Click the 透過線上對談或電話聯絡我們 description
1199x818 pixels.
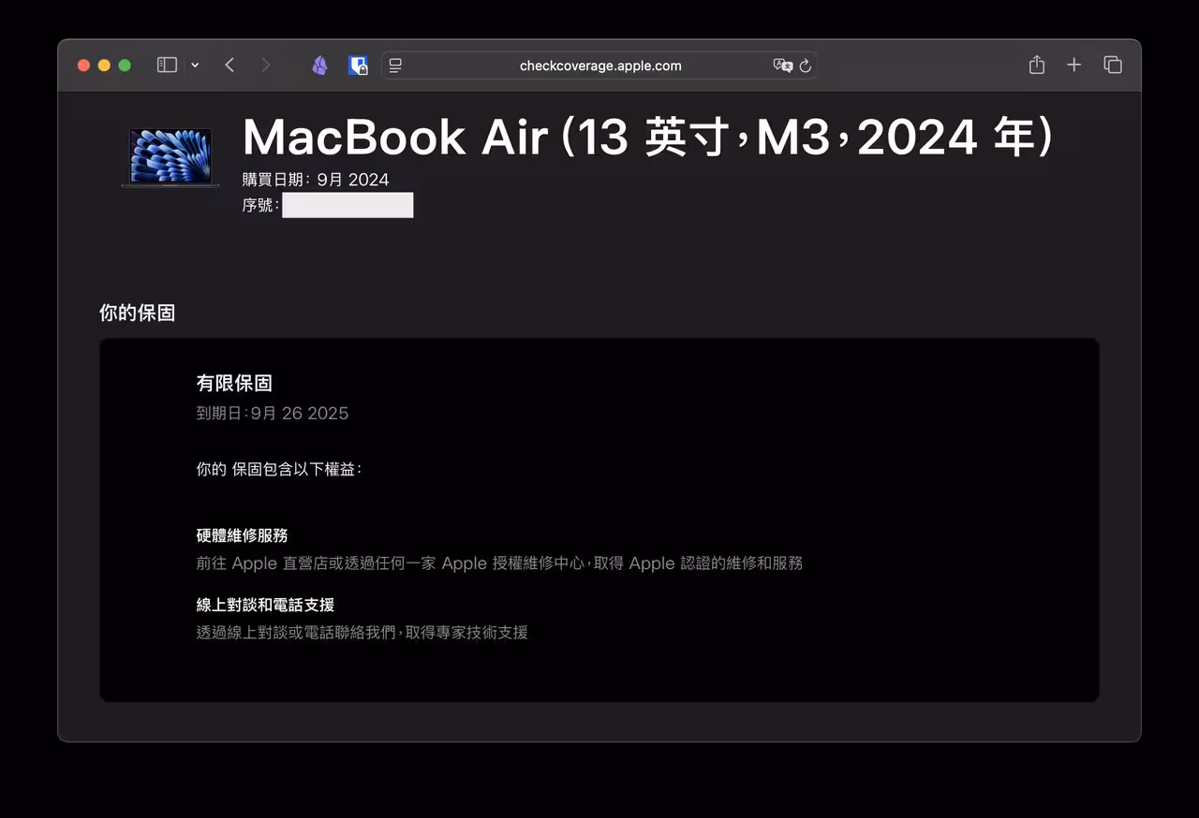pos(363,633)
